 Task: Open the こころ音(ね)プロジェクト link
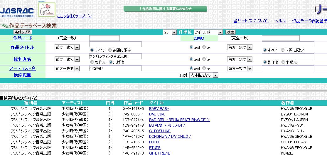point(75,16)
